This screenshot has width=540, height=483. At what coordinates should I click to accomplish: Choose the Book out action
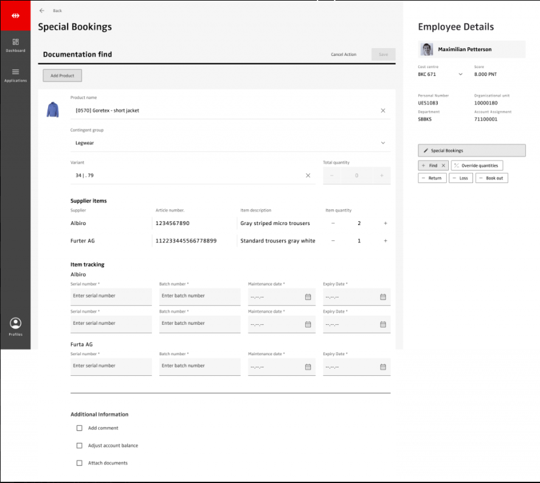pos(491,178)
